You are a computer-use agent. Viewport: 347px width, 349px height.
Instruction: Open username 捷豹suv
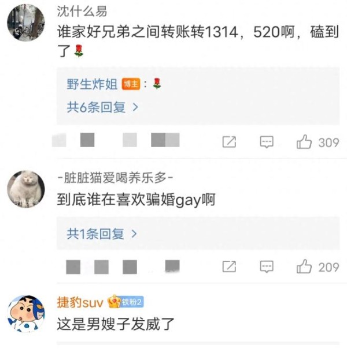(80, 302)
